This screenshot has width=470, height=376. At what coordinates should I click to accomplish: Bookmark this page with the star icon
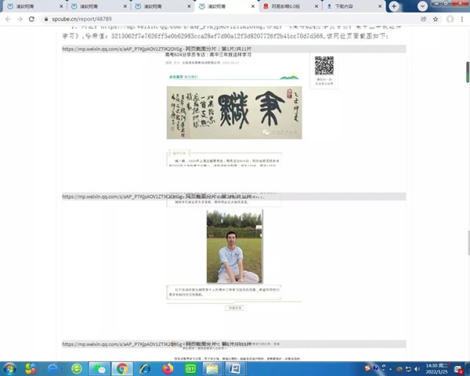pyautogui.click(x=435, y=18)
